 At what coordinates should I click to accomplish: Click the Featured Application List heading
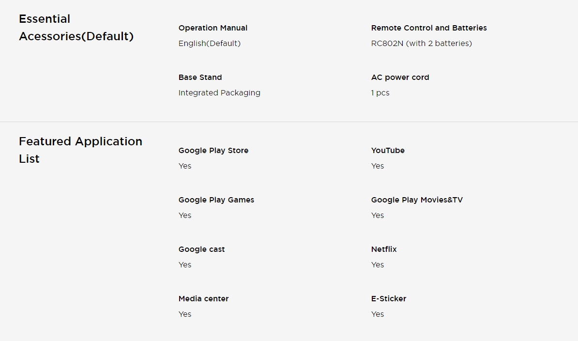[80, 150]
